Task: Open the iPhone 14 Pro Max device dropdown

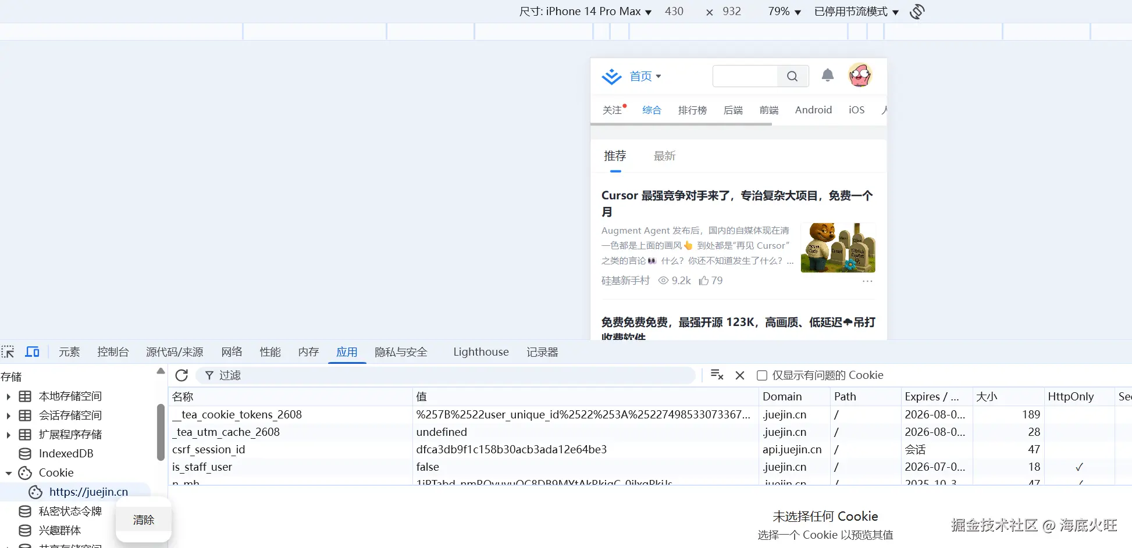Action: [585, 12]
